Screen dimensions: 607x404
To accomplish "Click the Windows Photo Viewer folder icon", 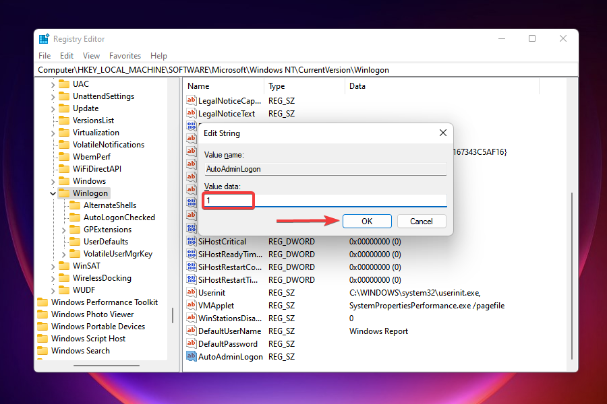I will click(42, 314).
